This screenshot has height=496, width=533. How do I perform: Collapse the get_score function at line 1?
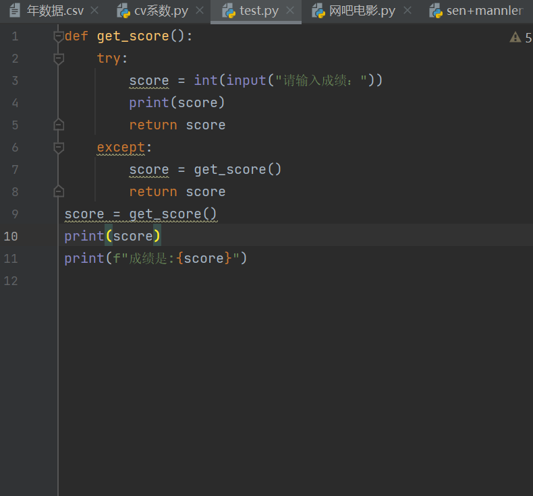[59, 36]
